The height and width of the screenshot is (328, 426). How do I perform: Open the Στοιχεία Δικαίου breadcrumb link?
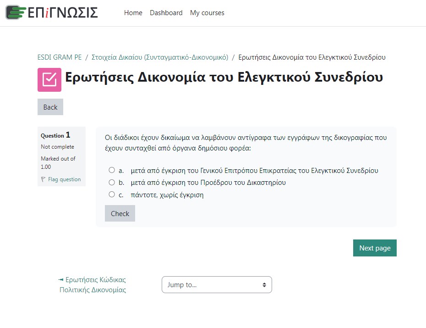tap(160, 57)
